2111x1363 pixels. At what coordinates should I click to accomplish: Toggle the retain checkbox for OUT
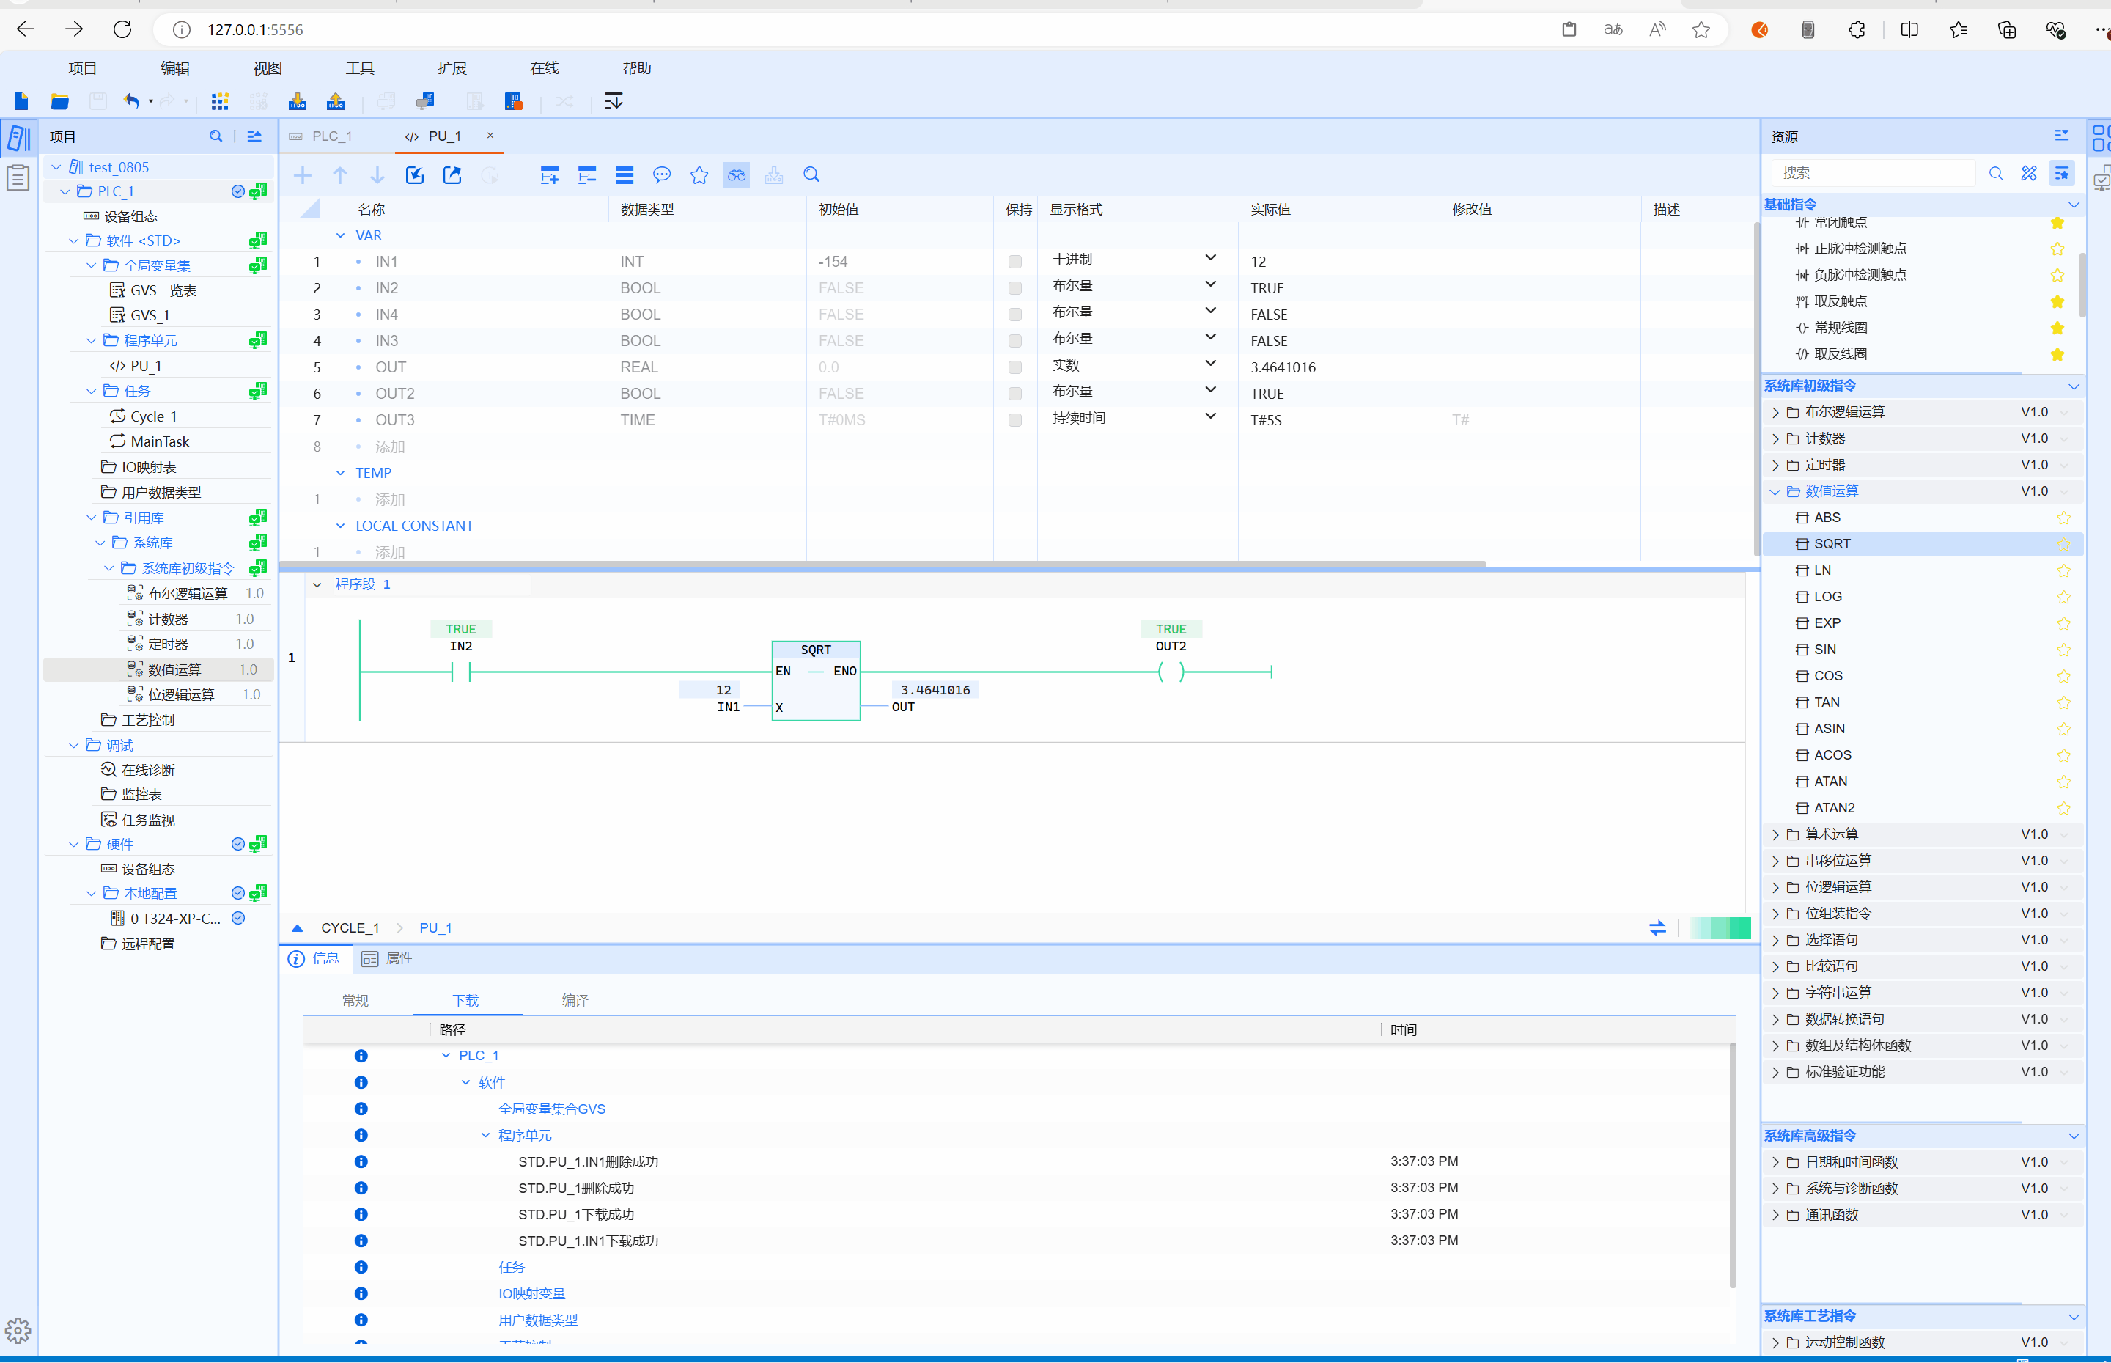[1014, 367]
